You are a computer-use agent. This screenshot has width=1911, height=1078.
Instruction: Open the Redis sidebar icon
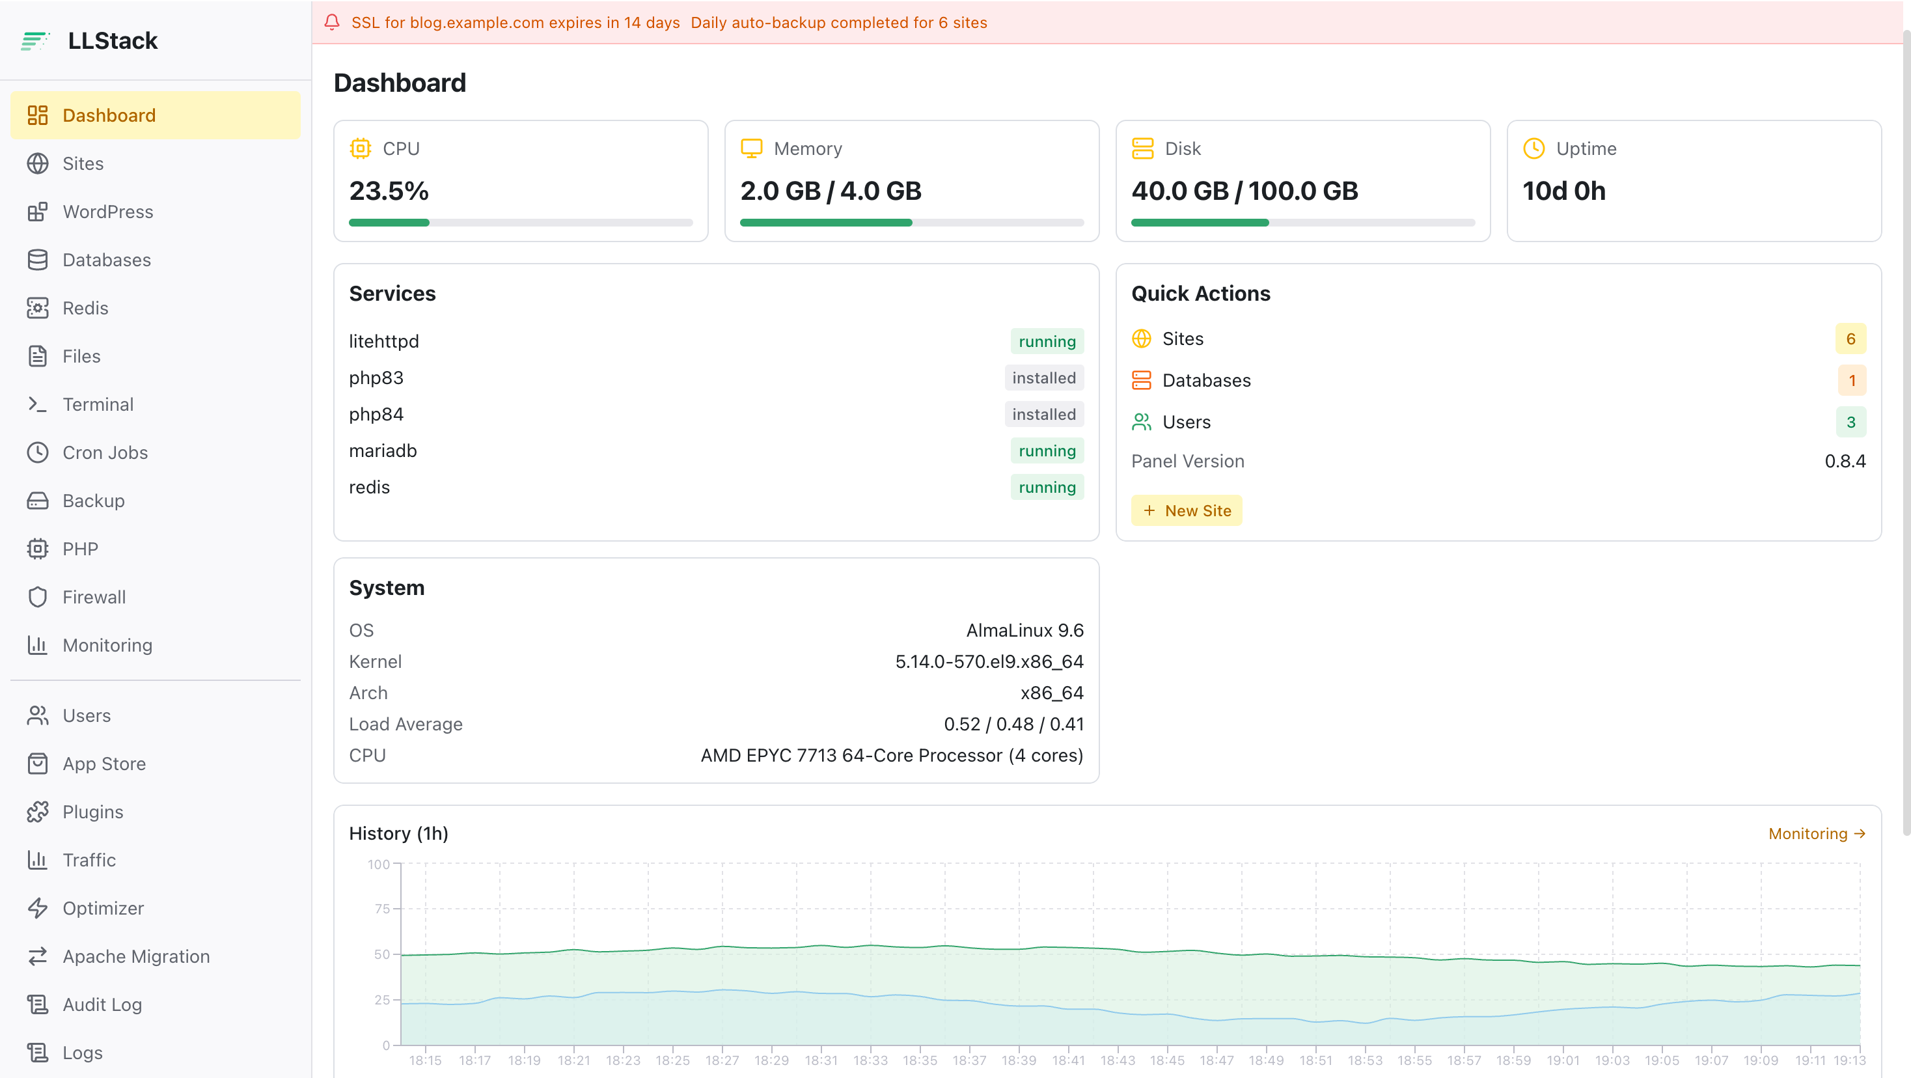(37, 308)
